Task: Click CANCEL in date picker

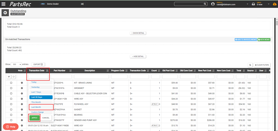Action: (46, 118)
